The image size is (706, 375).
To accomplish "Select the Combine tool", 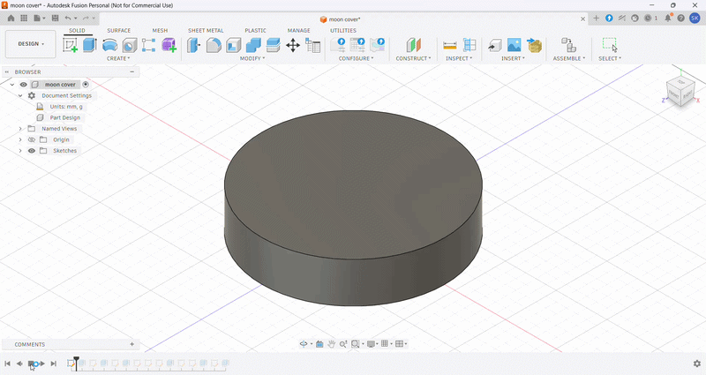I will click(x=253, y=45).
